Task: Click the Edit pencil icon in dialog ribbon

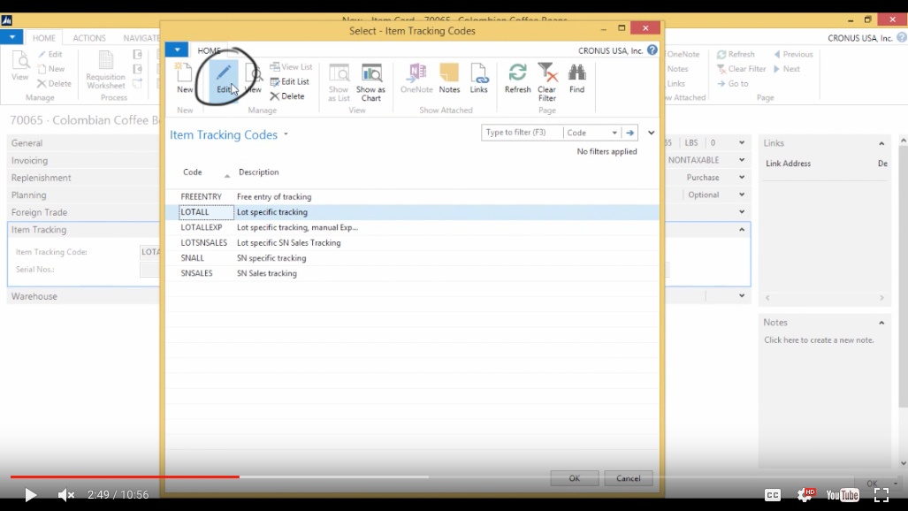Action: pyautogui.click(x=224, y=78)
